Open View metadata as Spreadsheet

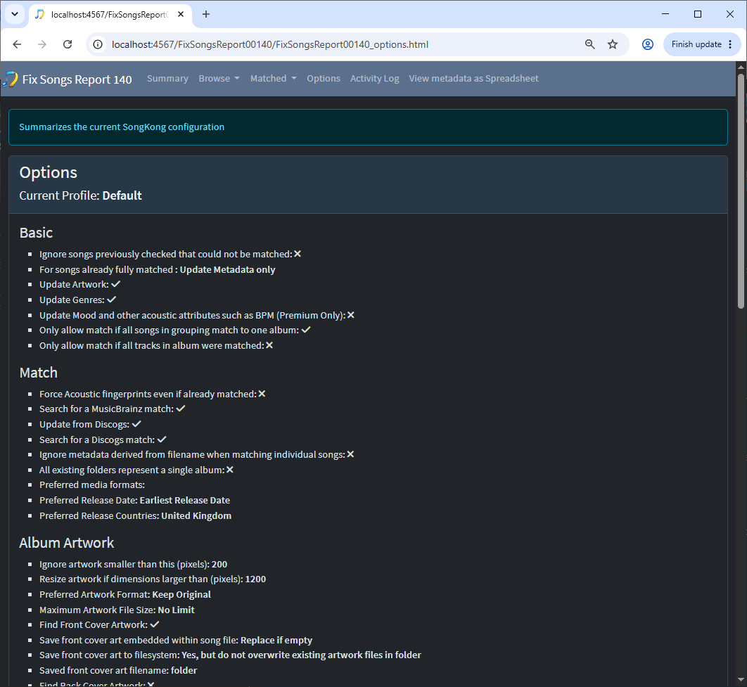click(x=473, y=79)
